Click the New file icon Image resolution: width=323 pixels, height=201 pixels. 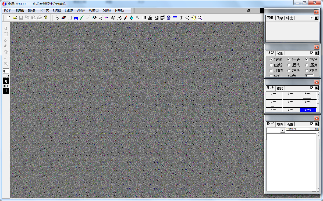pyautogui.click(x=9, y=18)
